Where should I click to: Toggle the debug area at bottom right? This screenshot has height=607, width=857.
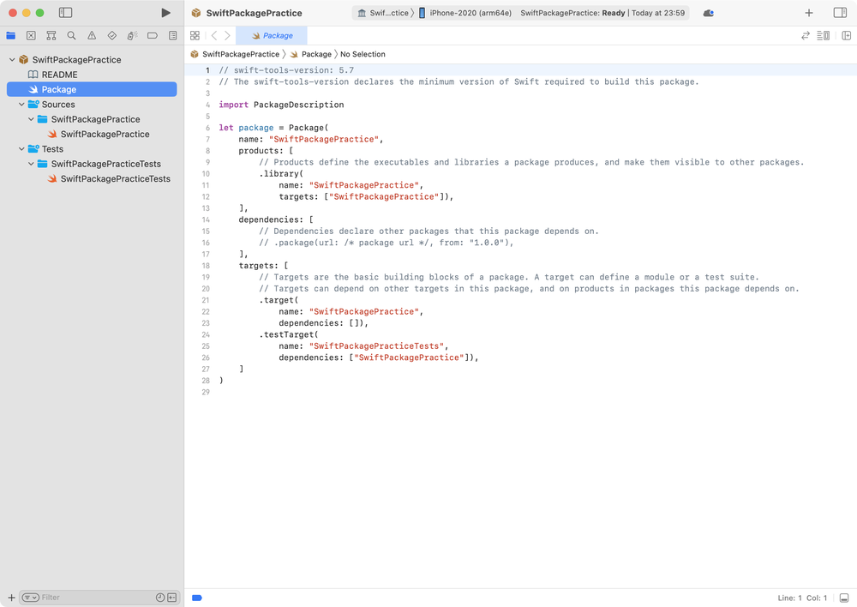tap(844, 598)
